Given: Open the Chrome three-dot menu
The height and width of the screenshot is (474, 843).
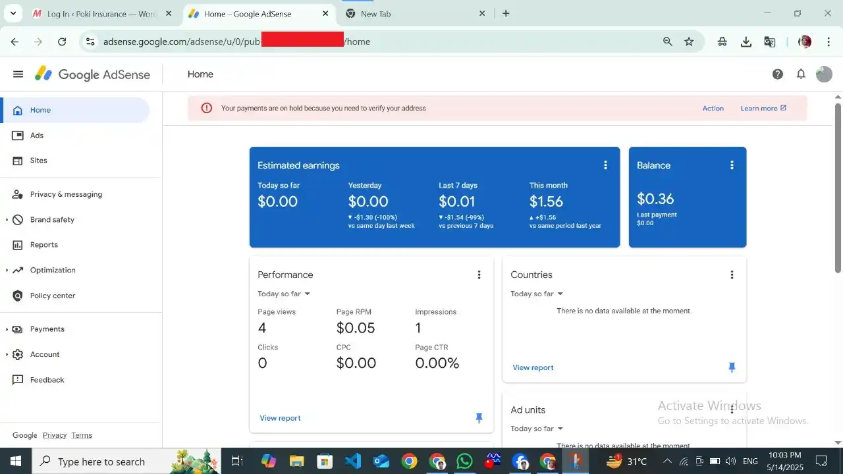Looking at the screenshot, I should [829, 41].
